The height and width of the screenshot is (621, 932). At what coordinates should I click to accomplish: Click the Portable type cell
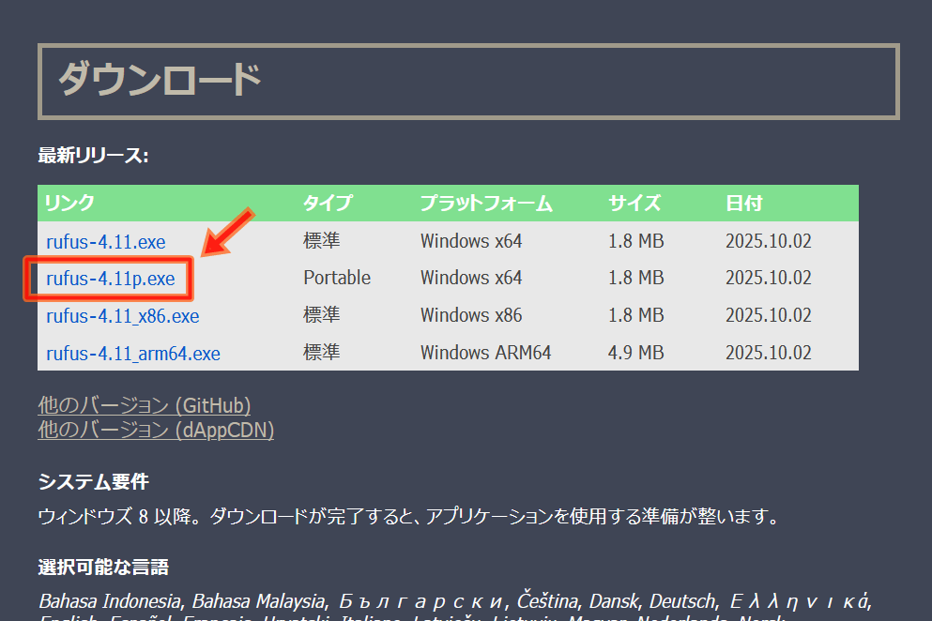[x=336, y=279]
